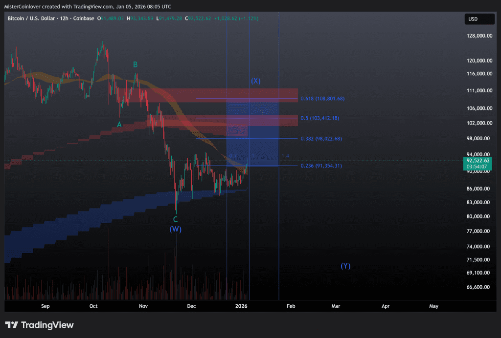Image resolution: width=501 pixels, height=338 pixels.
Task: Click the blue (Y) wave label
Action: pos(345,266)
